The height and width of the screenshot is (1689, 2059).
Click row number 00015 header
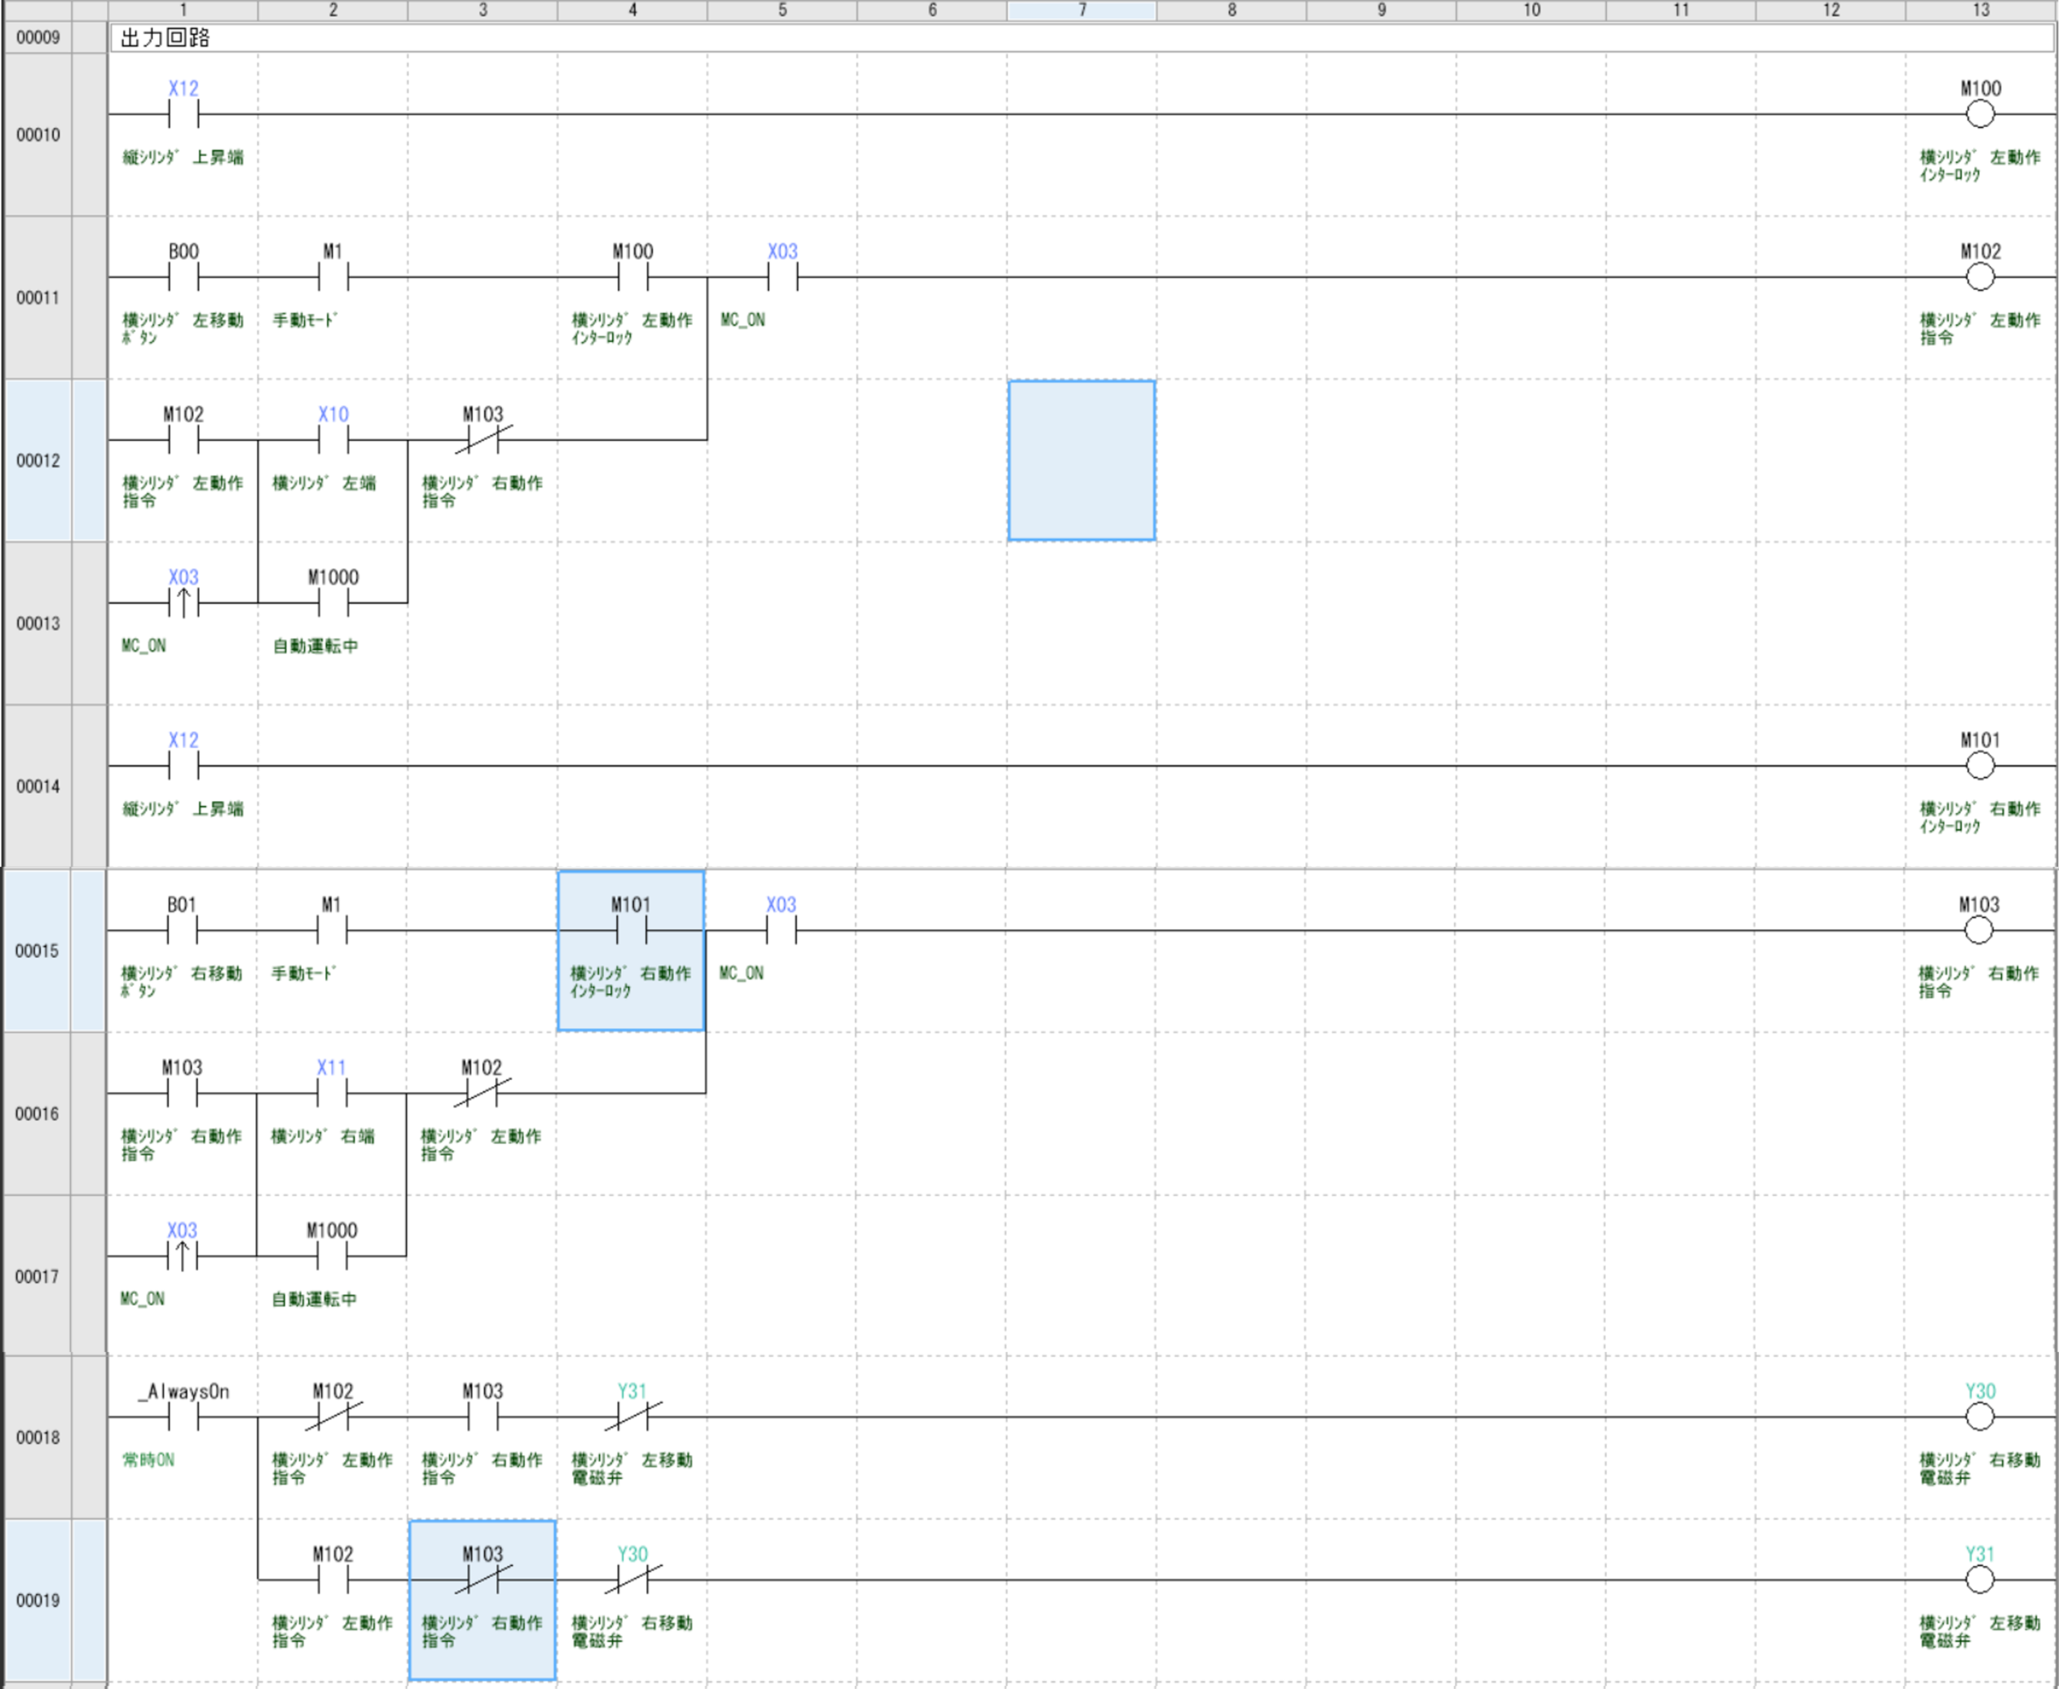coord(37,951)
